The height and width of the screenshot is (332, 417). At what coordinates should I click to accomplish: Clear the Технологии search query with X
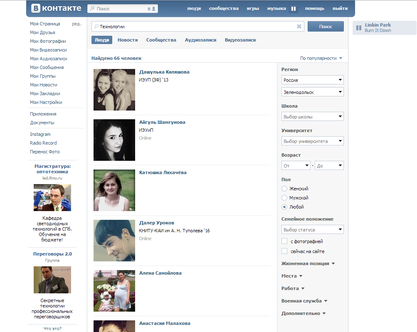[299, 26]
